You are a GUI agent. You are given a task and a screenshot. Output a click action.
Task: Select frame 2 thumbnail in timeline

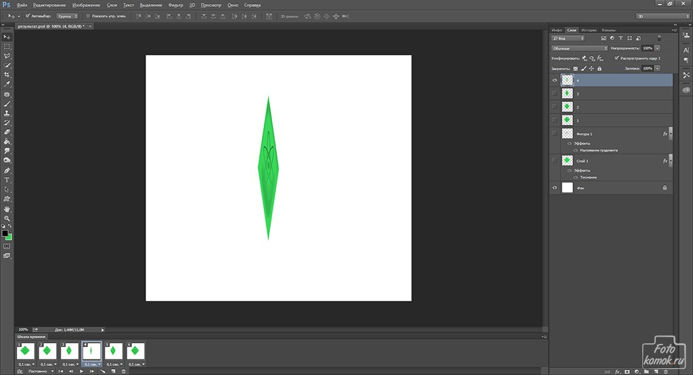point(47,351)
